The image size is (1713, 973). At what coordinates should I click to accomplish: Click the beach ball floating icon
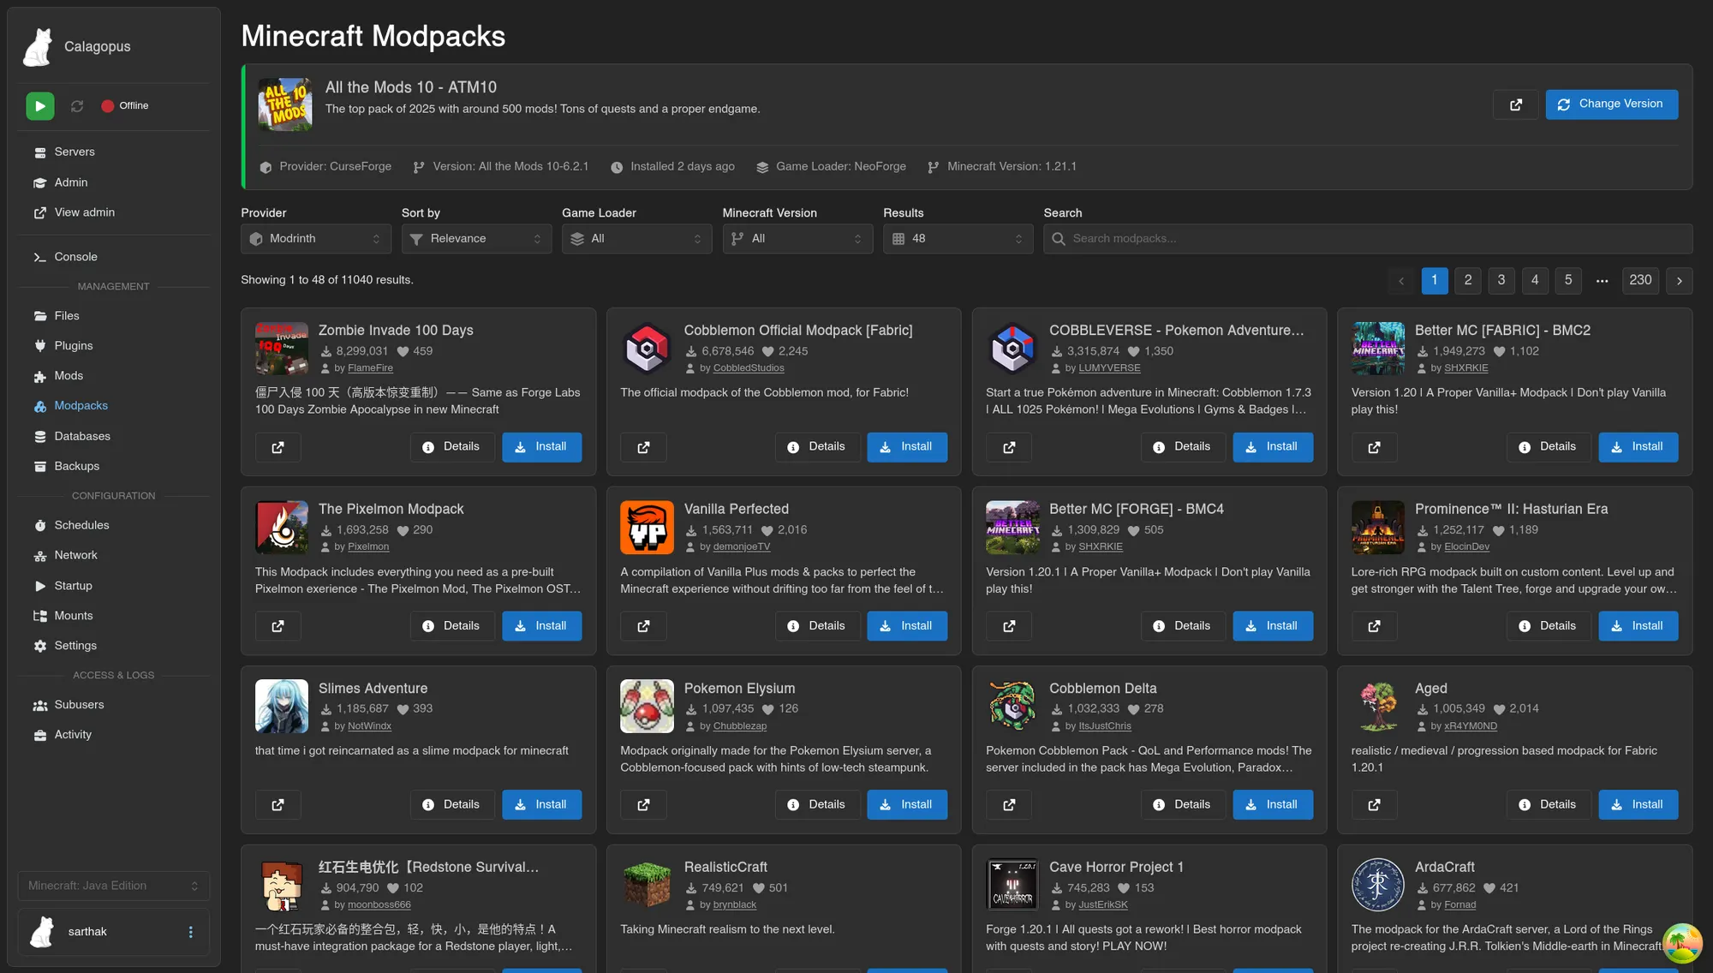(x=1681, y=943)
